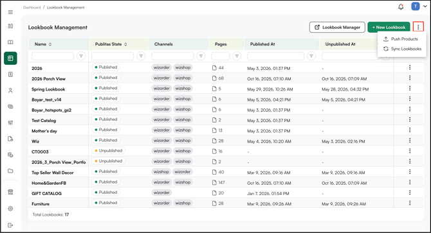Open row actions for Test Catalog
The width and height of the screenshot is (431, 233).
pos(410,119)
